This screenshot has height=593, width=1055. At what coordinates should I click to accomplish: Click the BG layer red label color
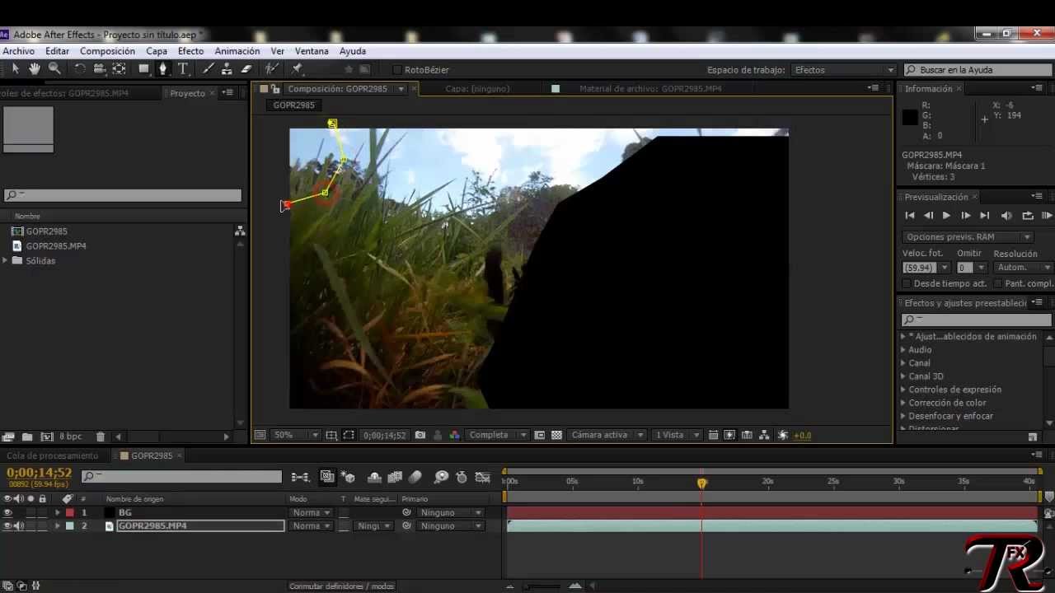click(69, 512)
